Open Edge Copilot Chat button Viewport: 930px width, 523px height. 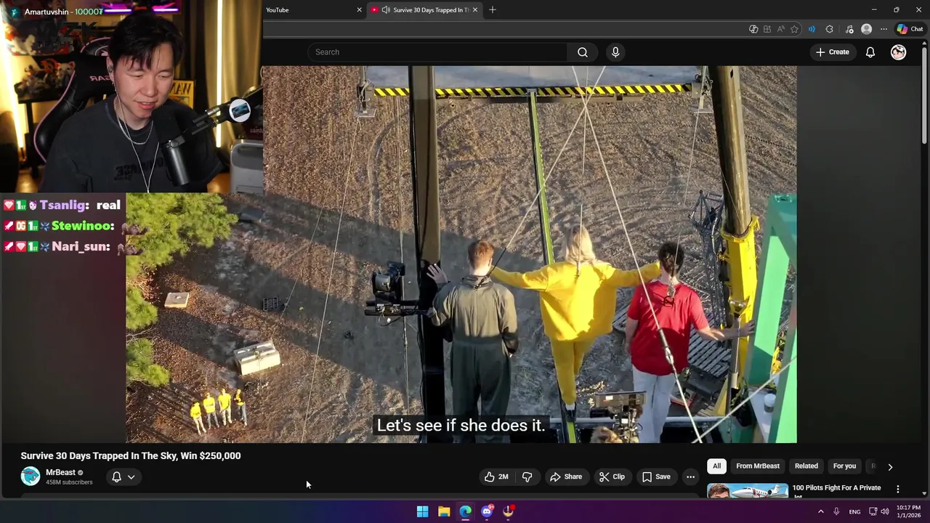click(910, 29)
